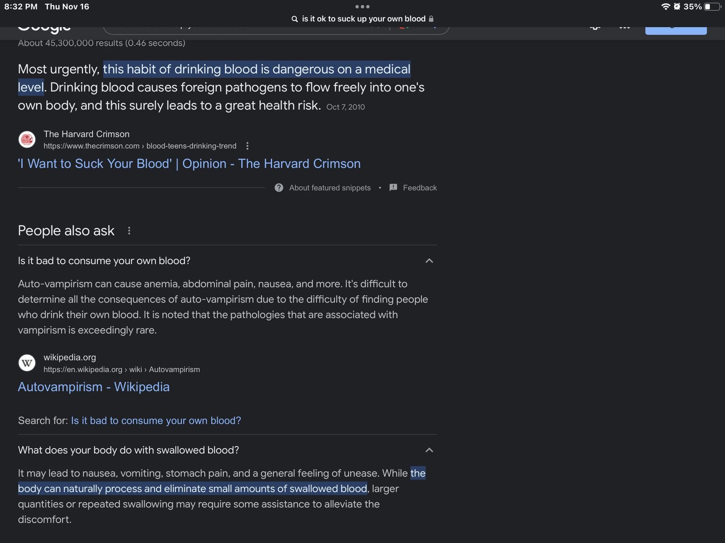Image resolution: width=725 pixels, height=543 pixels.
Task: Click the Feedback text link
Action: click(x=420, y=188)
